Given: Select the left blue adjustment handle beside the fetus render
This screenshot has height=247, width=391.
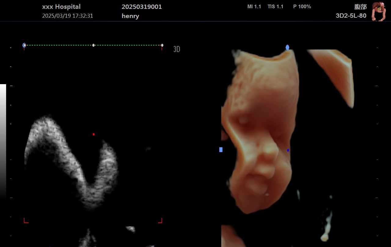Looking at the screenshot, I should (221, 149).
